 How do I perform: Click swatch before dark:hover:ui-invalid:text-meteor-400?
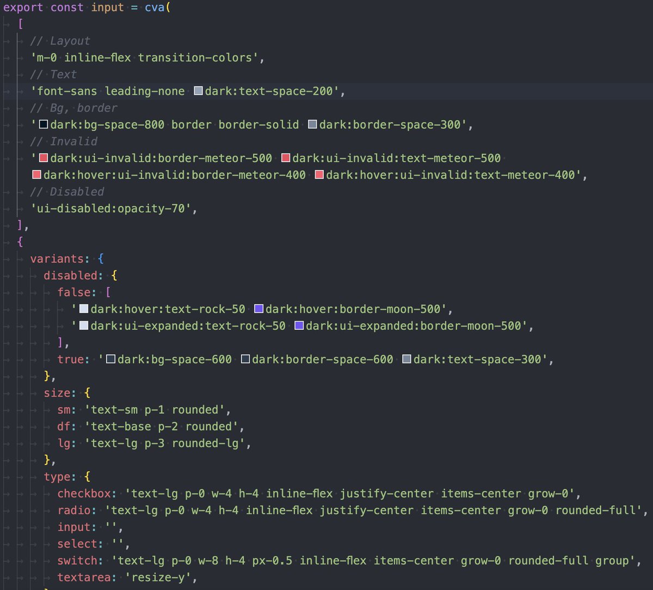(x=319, y=175)
